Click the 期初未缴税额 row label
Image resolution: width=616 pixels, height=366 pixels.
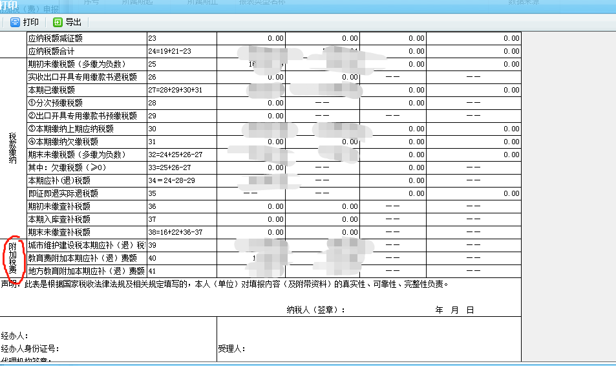pyautogui.click(x=76, y=64)
